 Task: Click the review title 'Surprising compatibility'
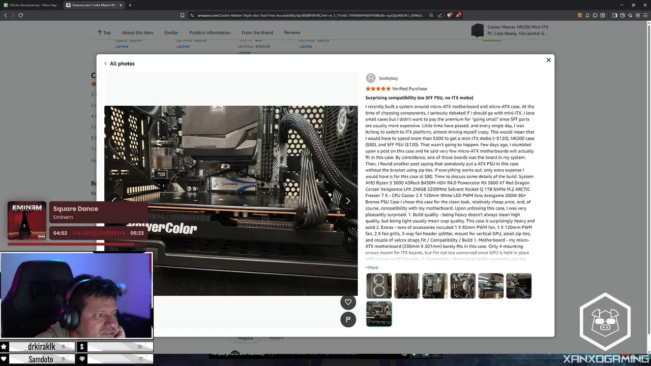pos(419,98)
